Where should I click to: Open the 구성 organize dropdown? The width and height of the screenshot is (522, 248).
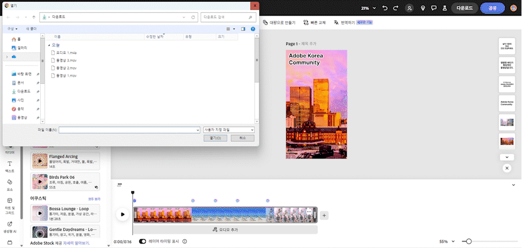[x=13, y=29]
